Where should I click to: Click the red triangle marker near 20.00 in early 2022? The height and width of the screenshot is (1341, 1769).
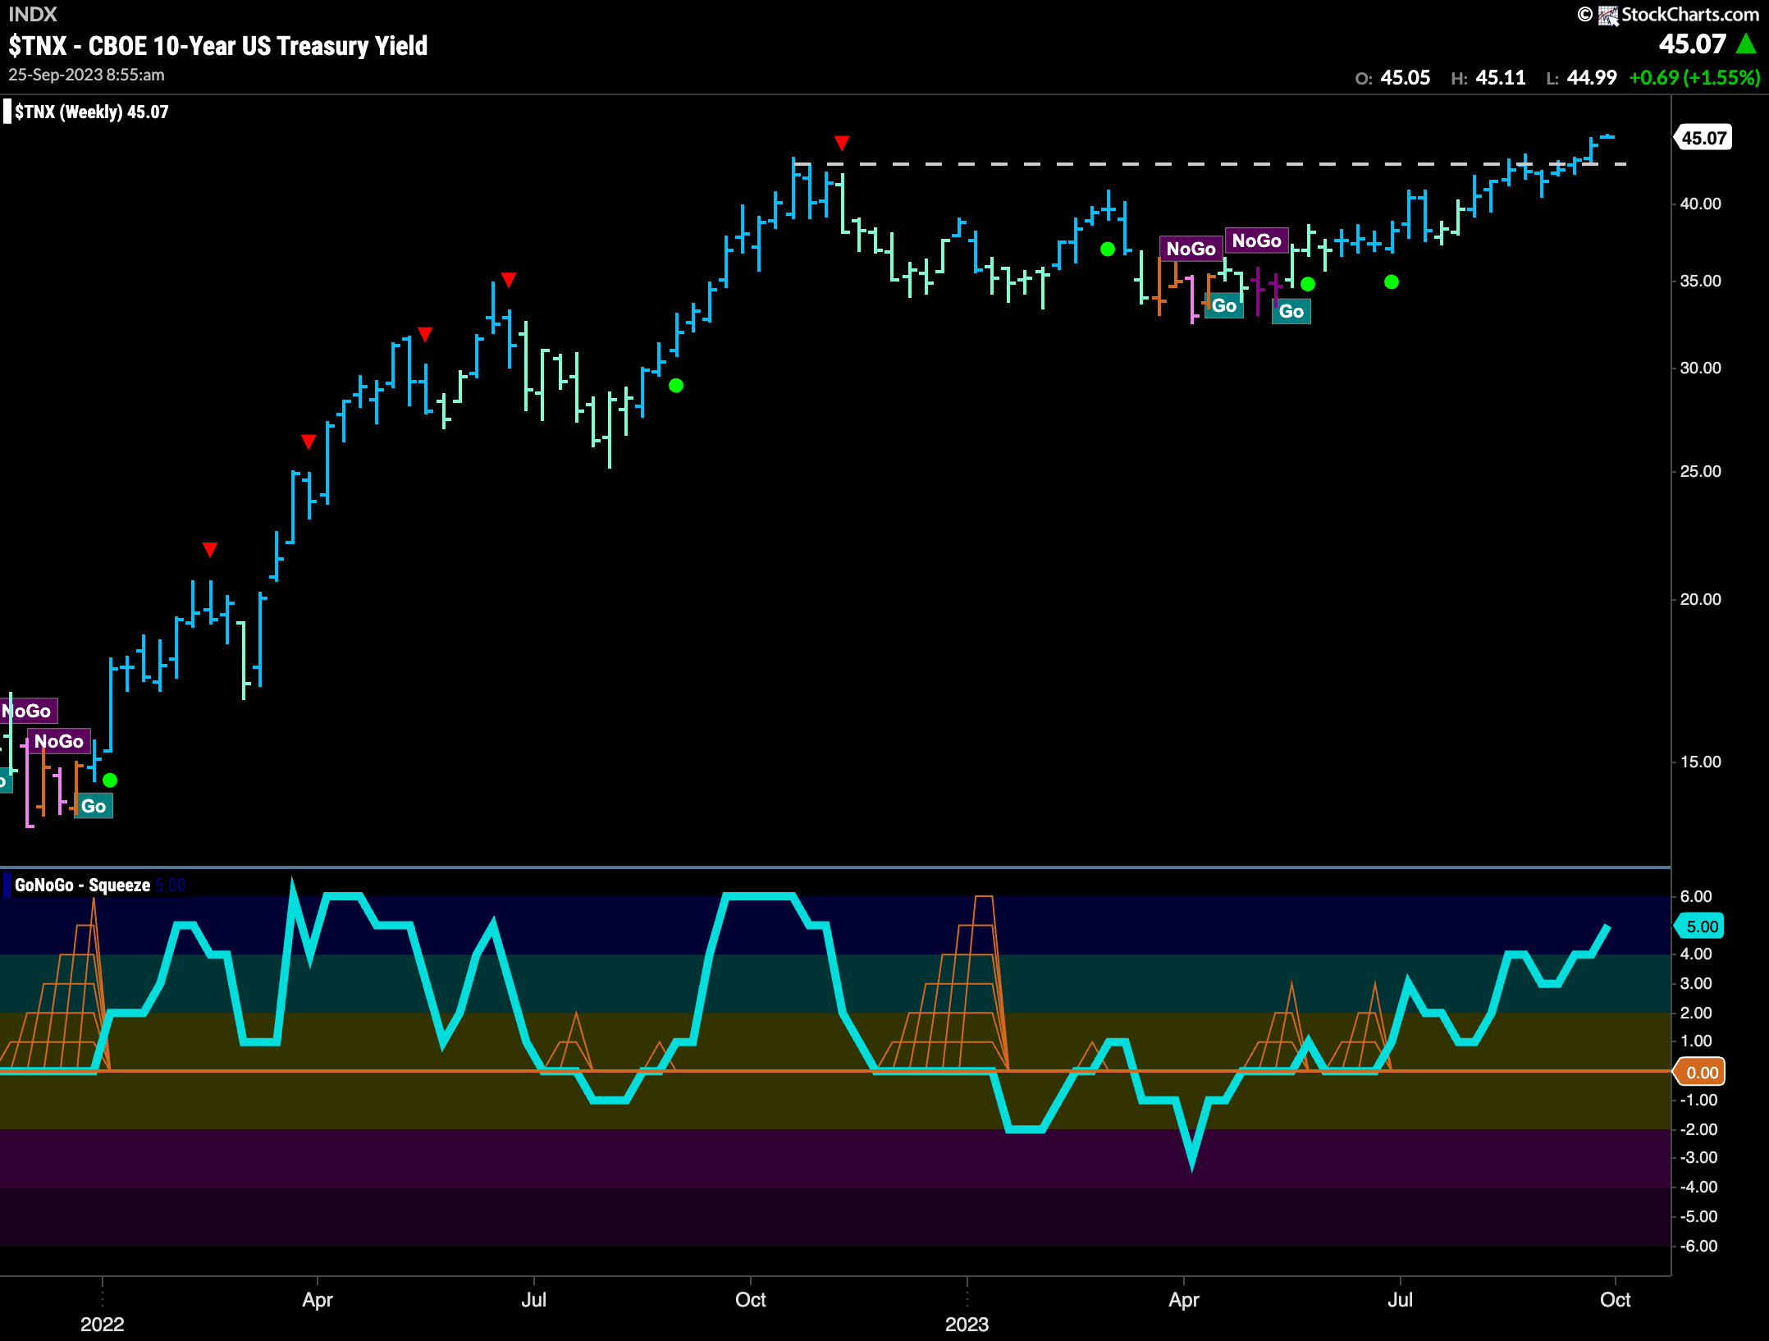tap(209, 550)
